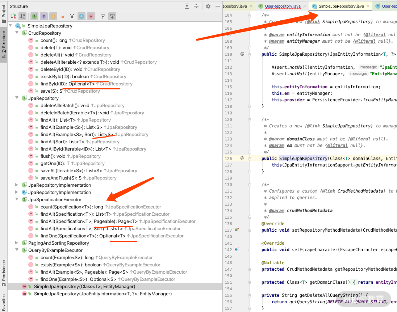This screenshot has width=397, height=312.
Task: Click Autoscroll to Source icon
Action: 103,16
